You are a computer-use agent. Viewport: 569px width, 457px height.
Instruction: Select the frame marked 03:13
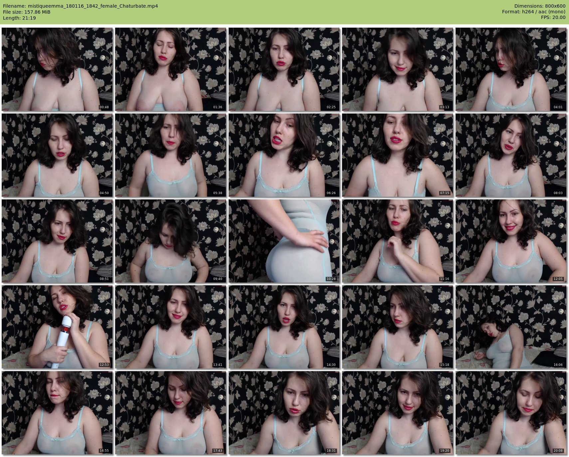pyautogui.click(x=398, y=69)
